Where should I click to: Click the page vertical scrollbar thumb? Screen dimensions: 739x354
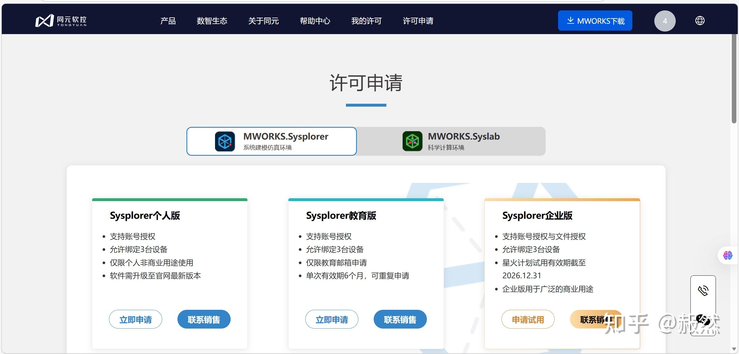734,79
